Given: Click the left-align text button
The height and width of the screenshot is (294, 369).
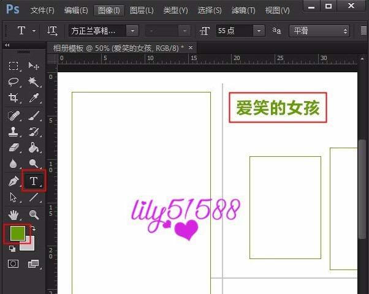Looking at the screenshot, I should (364, 31).
